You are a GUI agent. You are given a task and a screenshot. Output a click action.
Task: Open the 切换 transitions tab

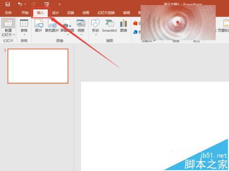[x=71, y=13]
